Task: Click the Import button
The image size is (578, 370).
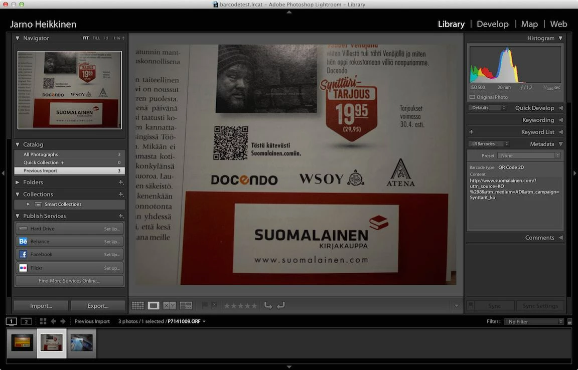Action: pos(41,306)
